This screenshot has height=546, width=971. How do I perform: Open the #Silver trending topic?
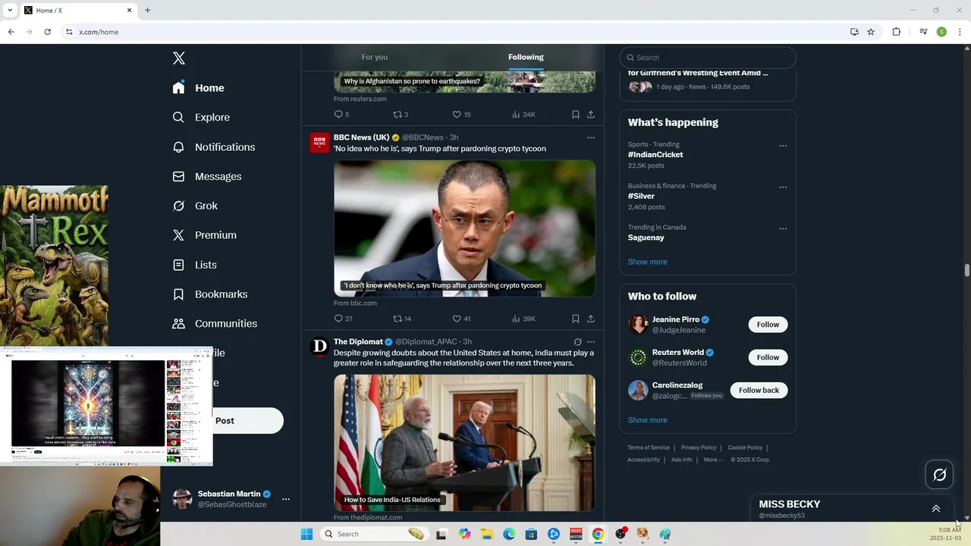point(641,196)
